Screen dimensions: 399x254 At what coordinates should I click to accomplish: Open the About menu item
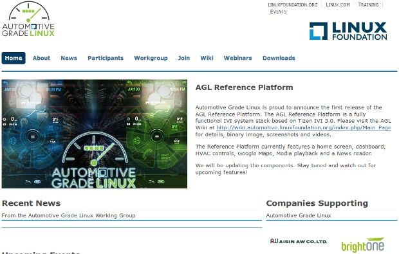click(x=41, y=59)
